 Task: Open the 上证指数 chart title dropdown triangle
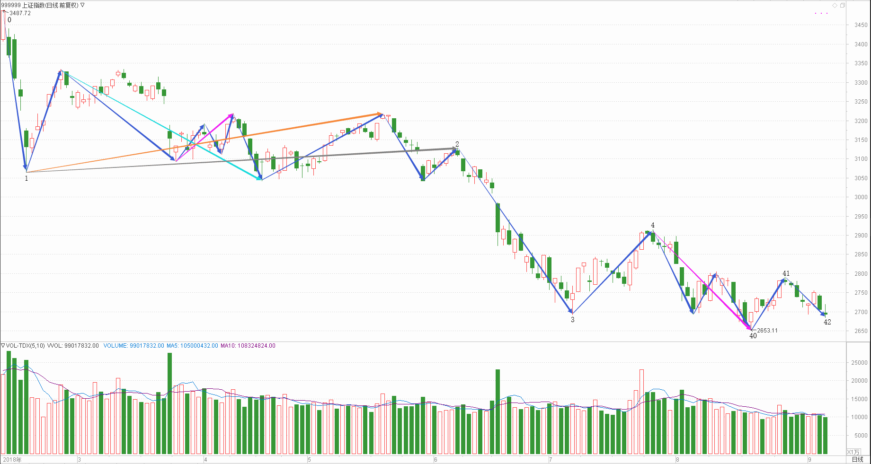coord(83,5)
